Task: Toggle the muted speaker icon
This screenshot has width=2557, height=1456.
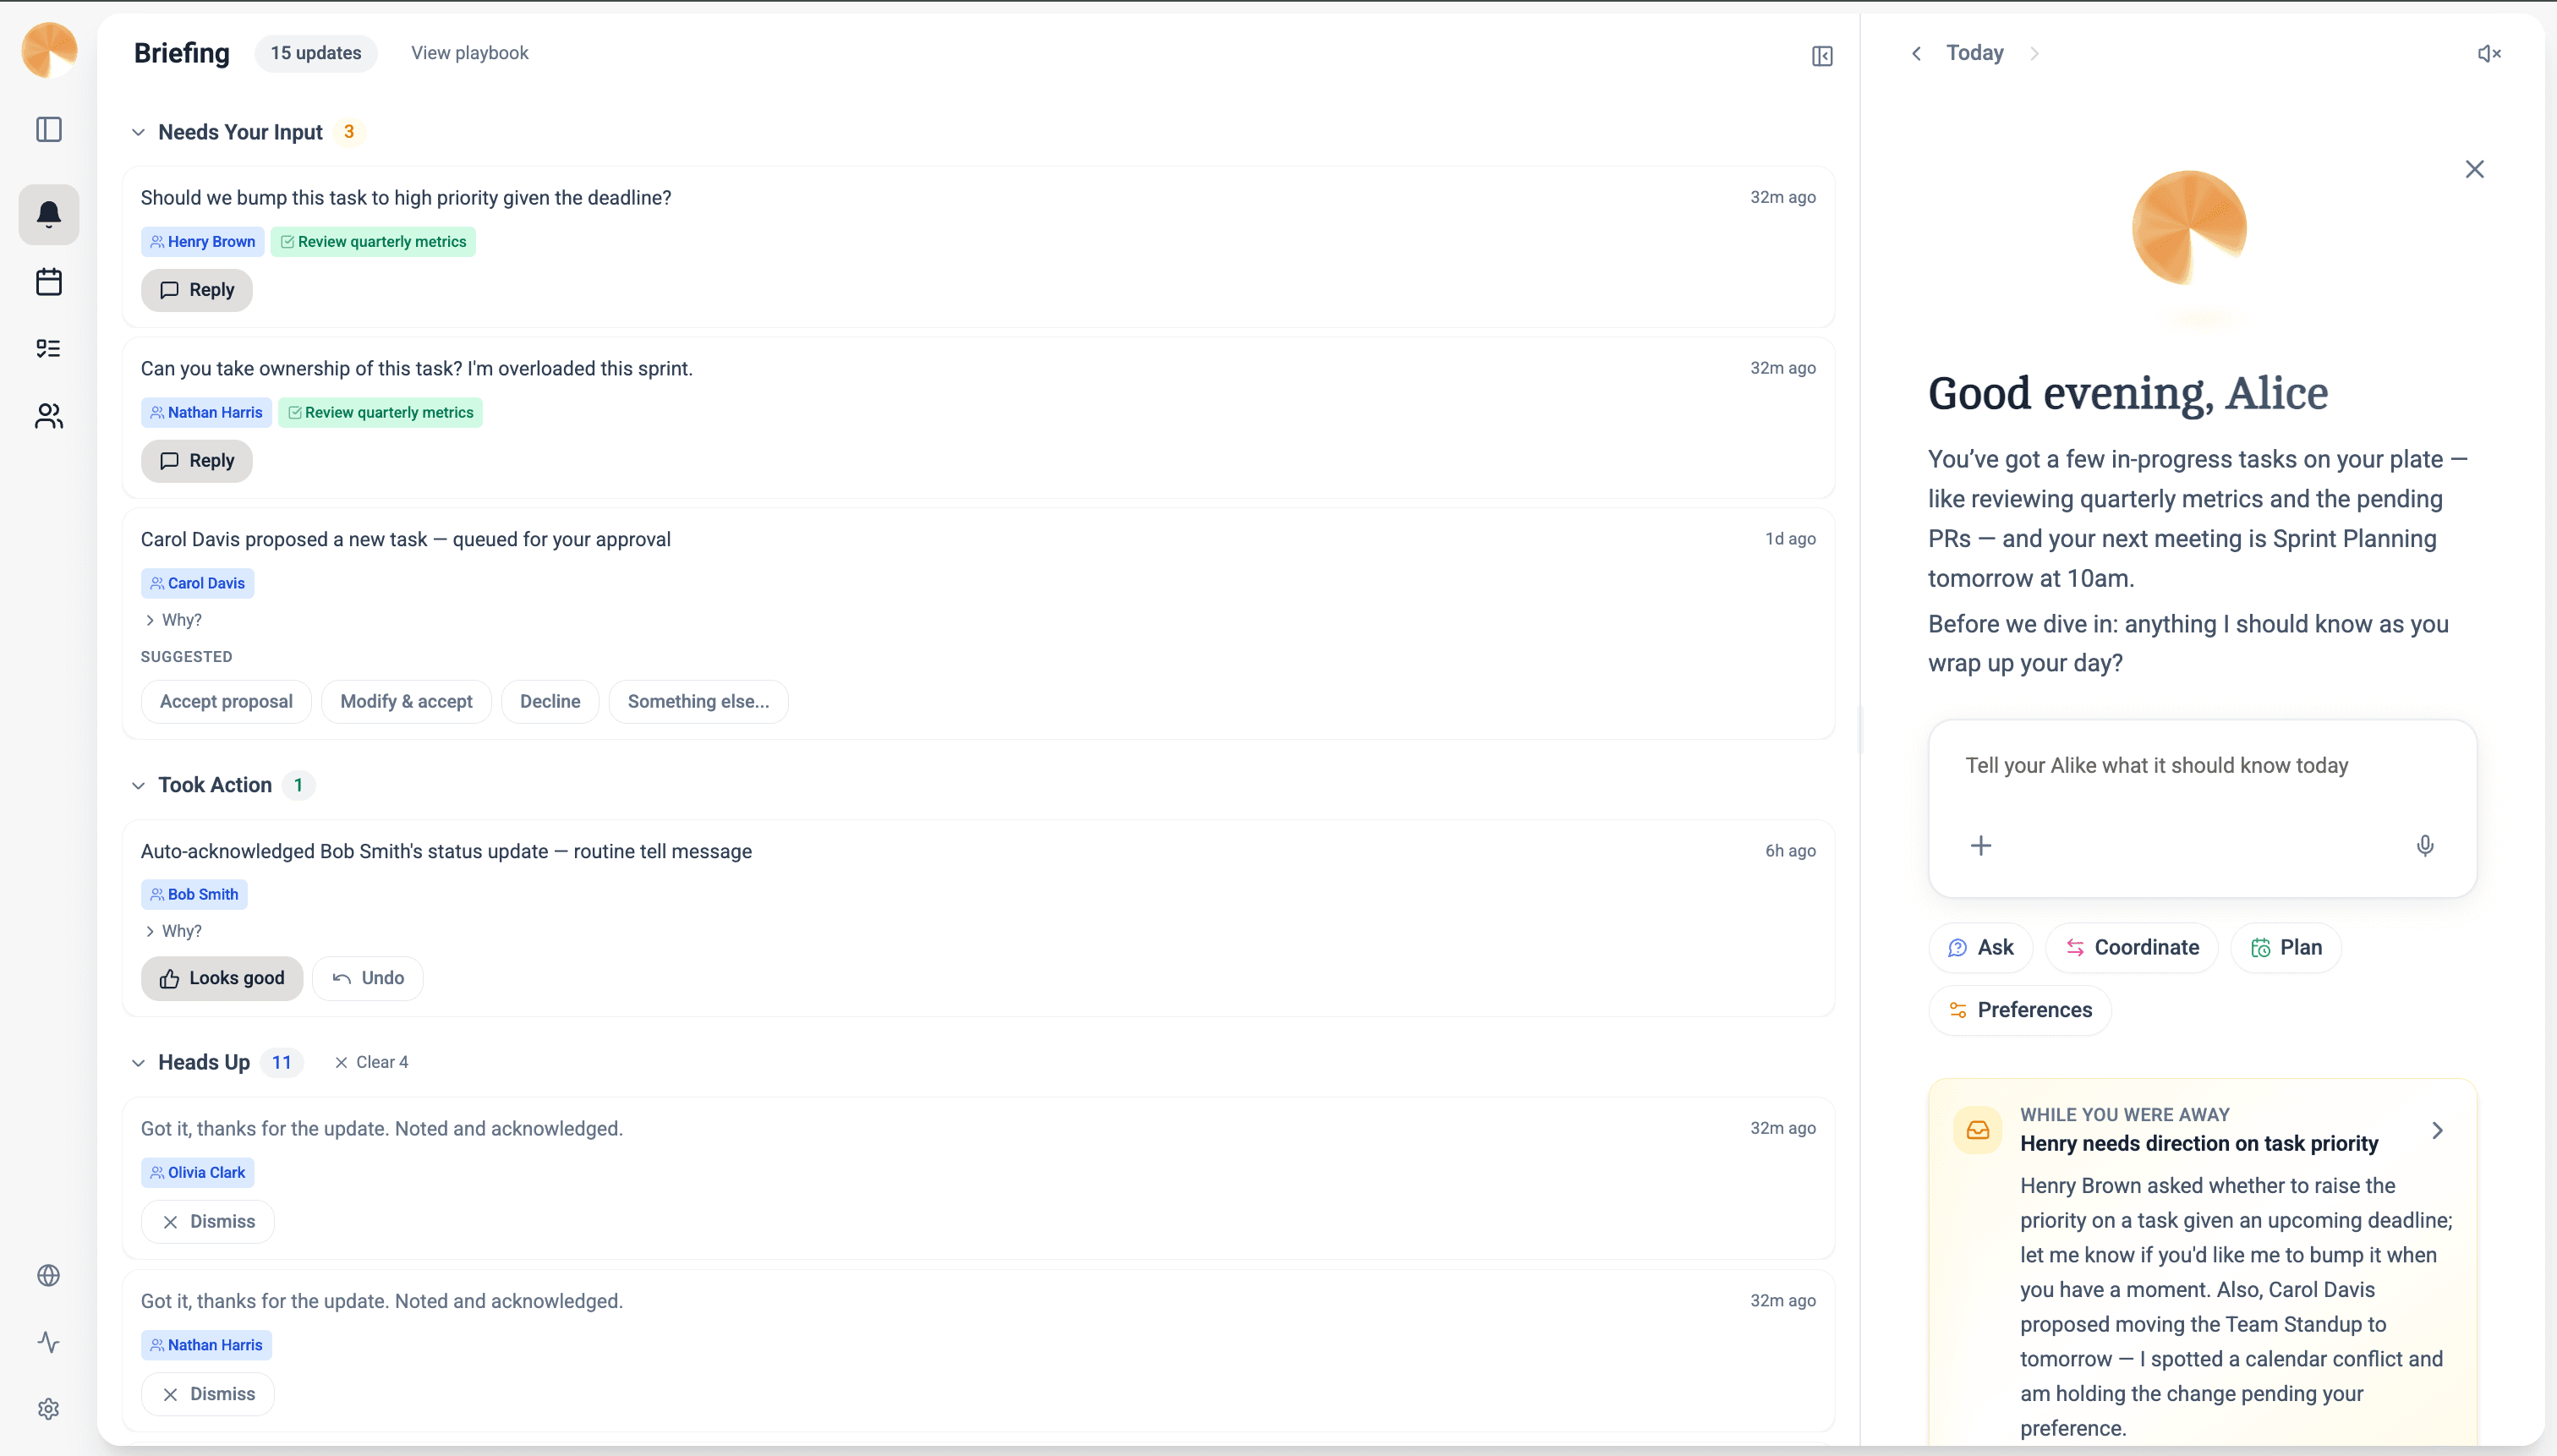Action: coord(2489,54)
